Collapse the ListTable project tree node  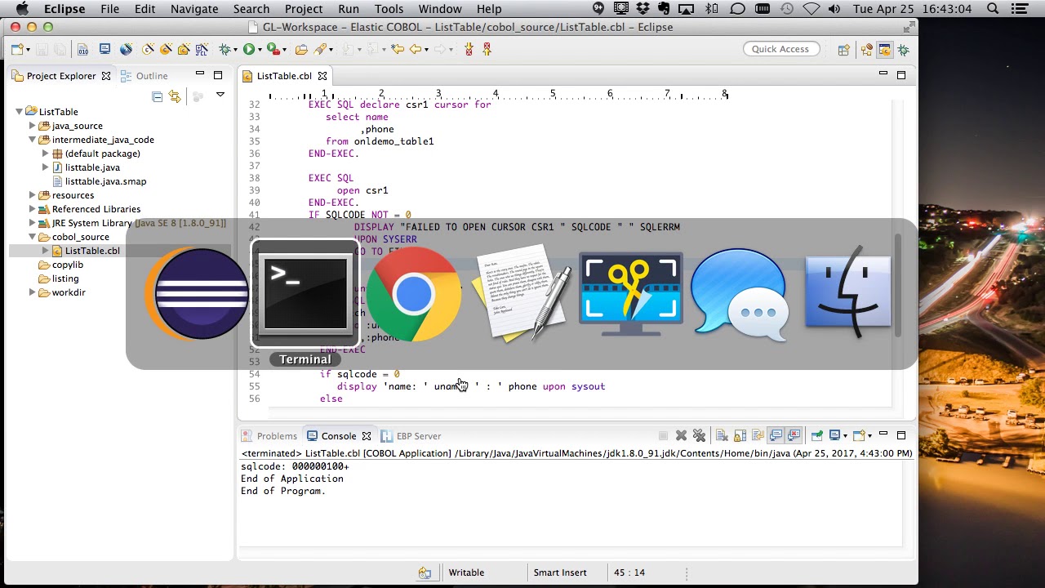pos(19,112)
